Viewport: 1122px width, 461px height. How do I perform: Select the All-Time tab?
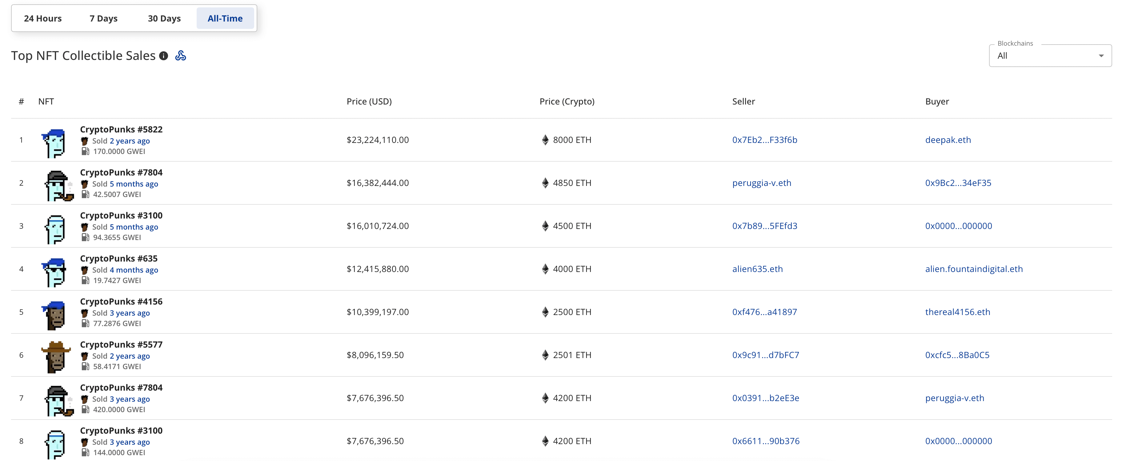point(225,18)
